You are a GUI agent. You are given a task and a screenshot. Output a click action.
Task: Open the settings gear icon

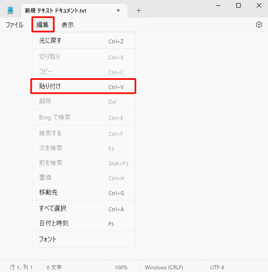pyautogui.click(x=259, y=25)
